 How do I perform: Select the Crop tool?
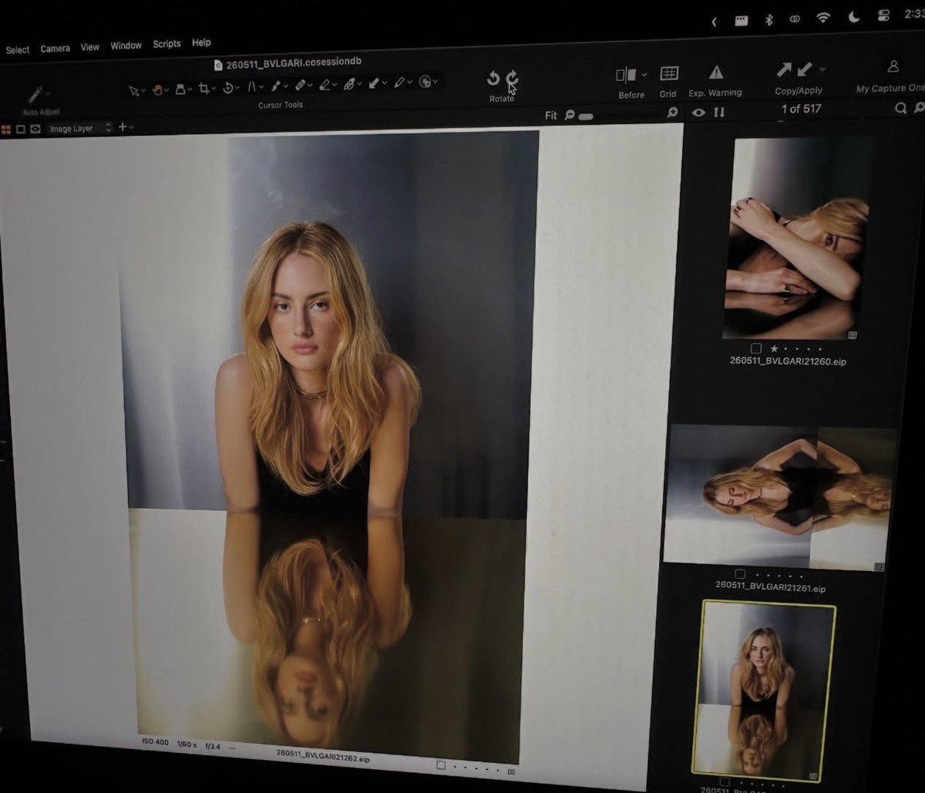pos(204,89)
